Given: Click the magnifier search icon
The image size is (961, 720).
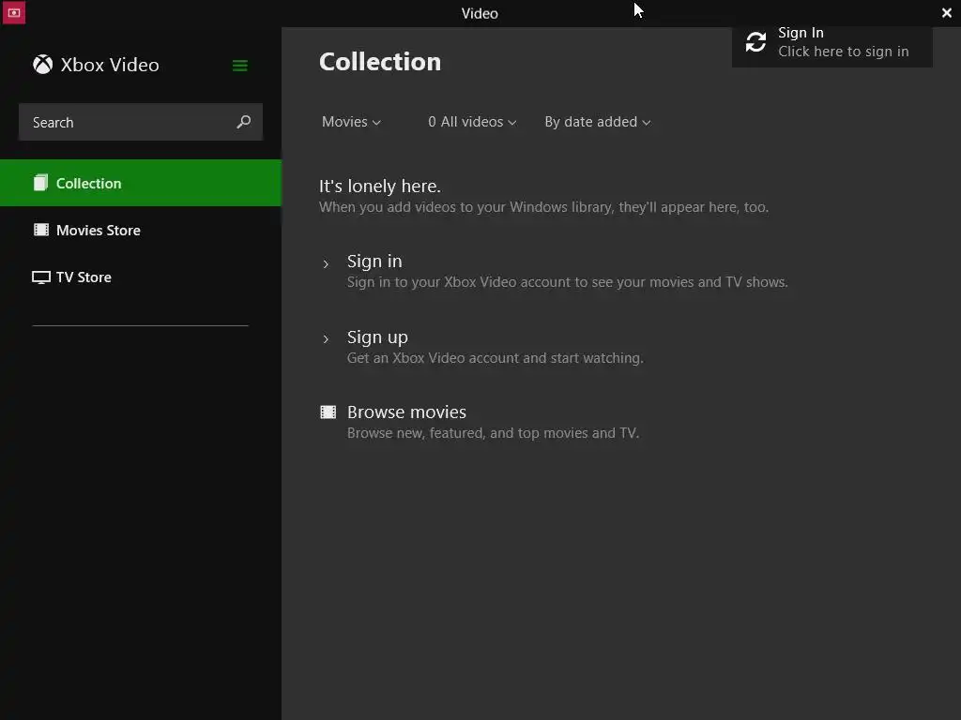Looking at the screenshot, I should tap(244, 122).
